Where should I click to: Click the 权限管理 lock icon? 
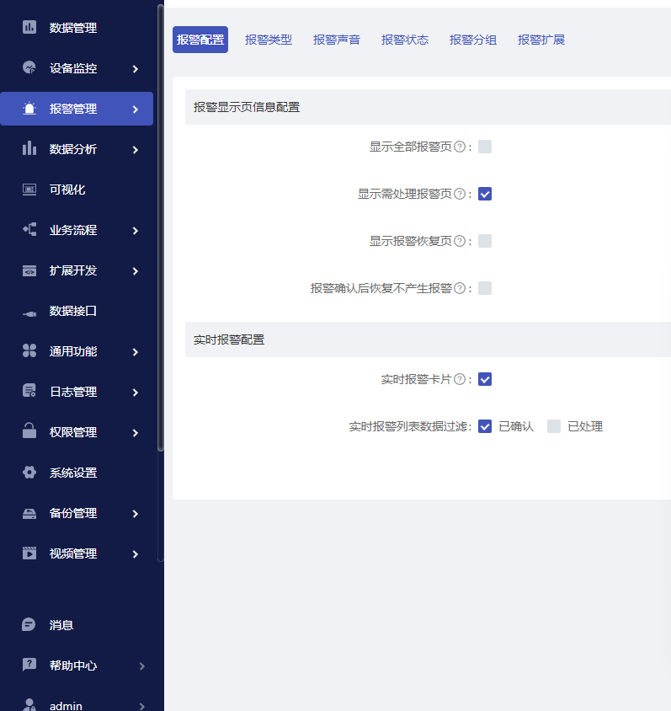point(29,431)
